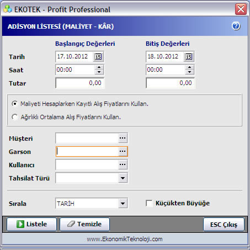Click the 'Sırala' label
Screen dimensions: 250x250
click(x=18, y=204)
